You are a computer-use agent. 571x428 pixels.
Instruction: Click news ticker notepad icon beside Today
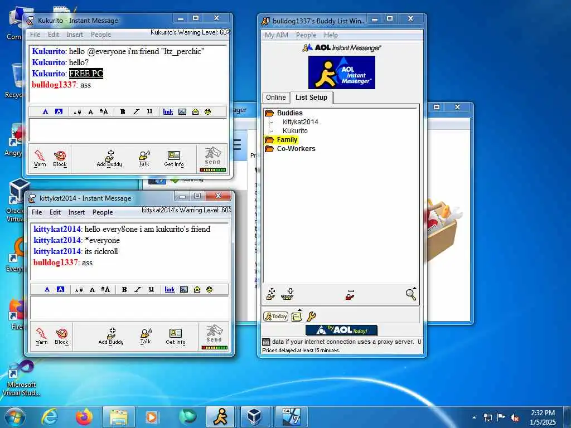click(297, 316)
